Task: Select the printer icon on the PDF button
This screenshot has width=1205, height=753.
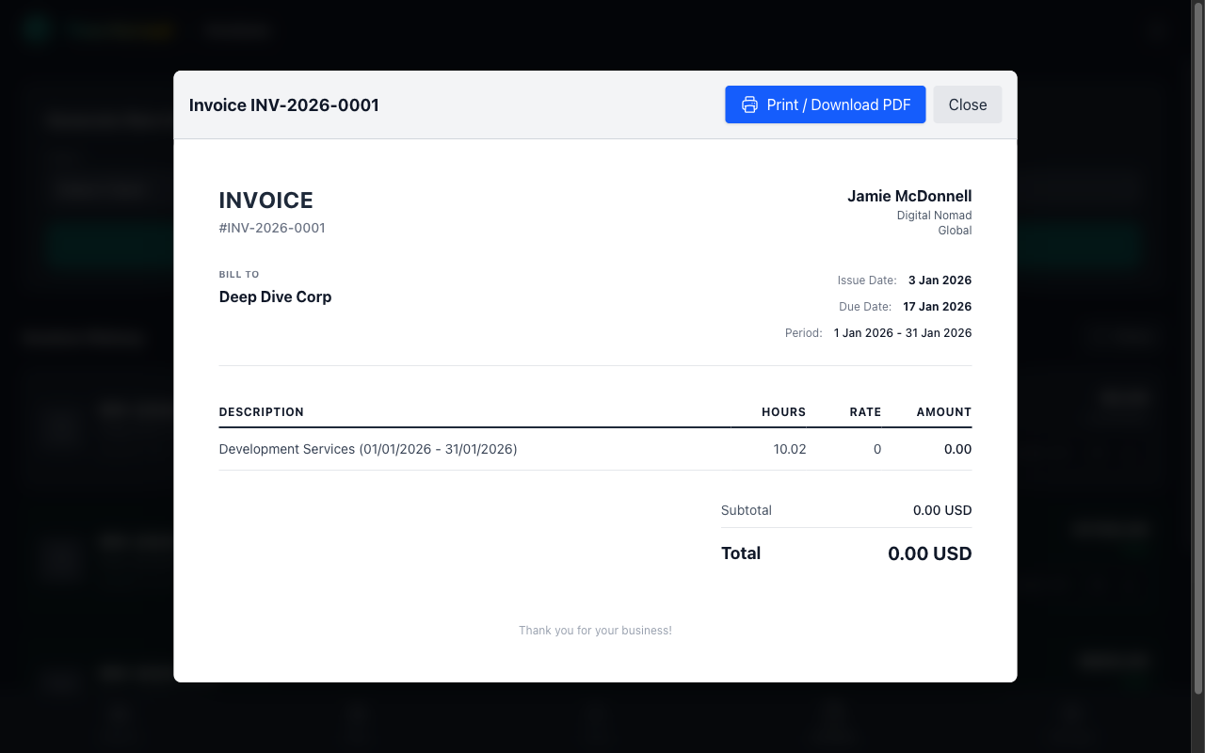Action: click(749, 104)
